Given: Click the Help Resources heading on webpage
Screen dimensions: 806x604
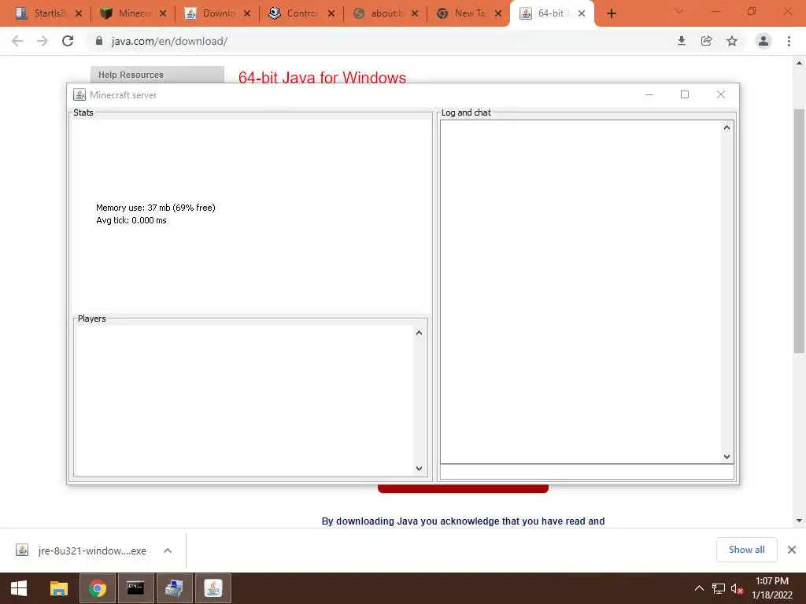Looking at the screenshot, I should 131,75.
